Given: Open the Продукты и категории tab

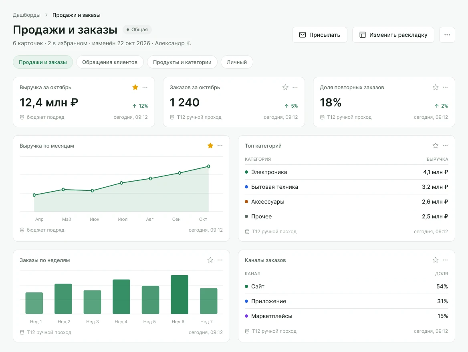Looking at the screenshot, I should coord(182,62).
